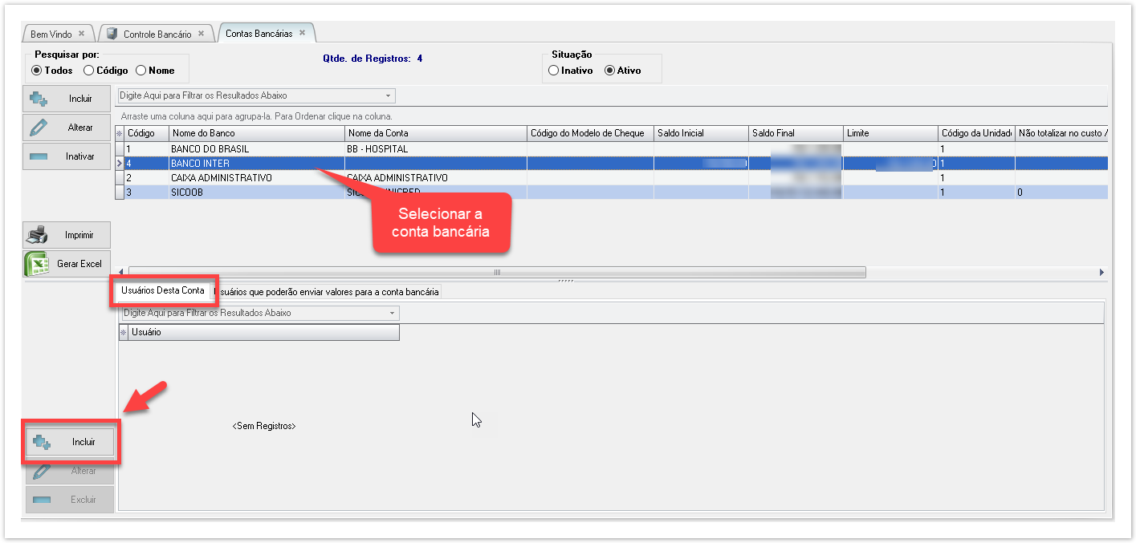
Task: Sort by Nome do Banco column header
Action: [256, 133]
